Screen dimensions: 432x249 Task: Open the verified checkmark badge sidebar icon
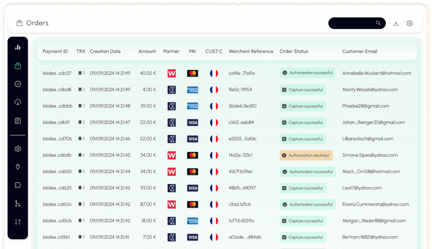[18, 84]
